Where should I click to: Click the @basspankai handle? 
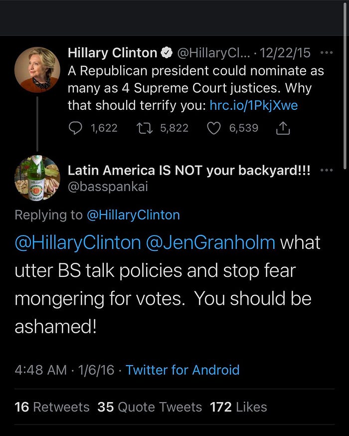(x=108, y=187)
